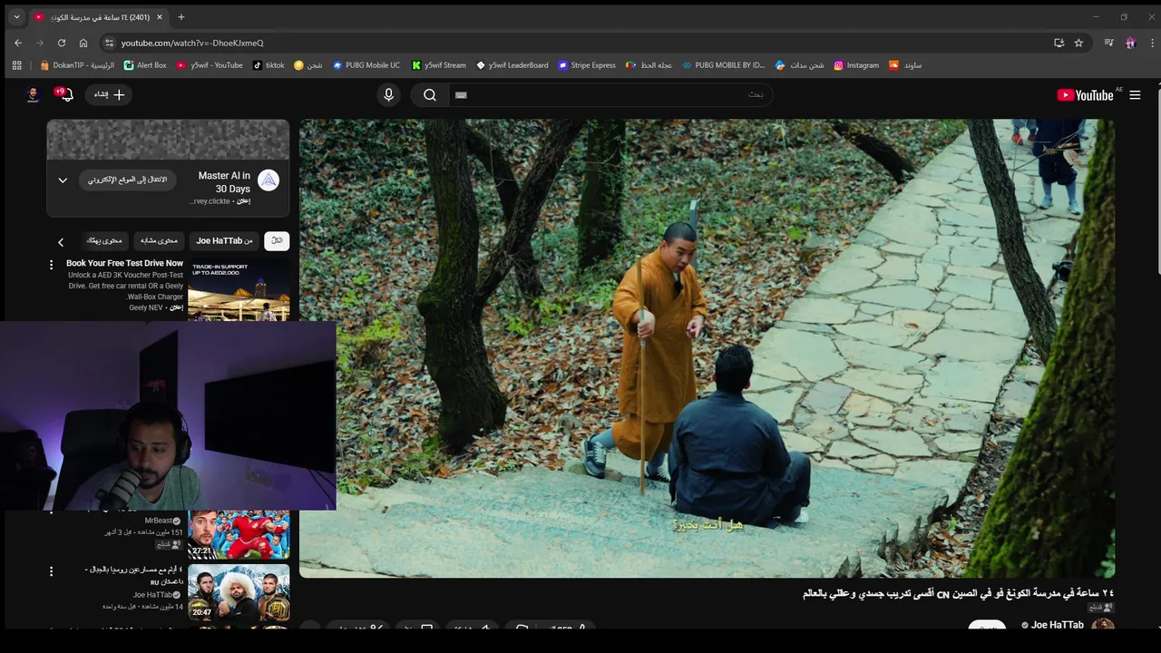Click the MrBeast channel name
Viewport: 1161px width, 653px height.
point(158,521)
